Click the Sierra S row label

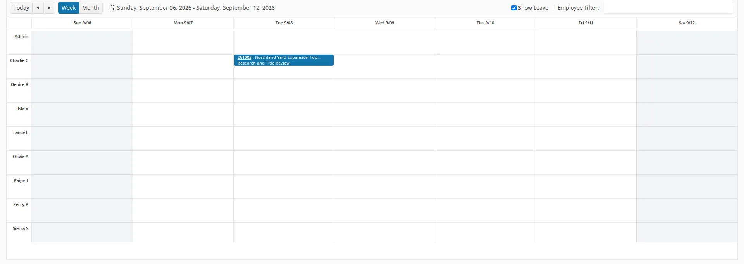click(x=21, y=228)
